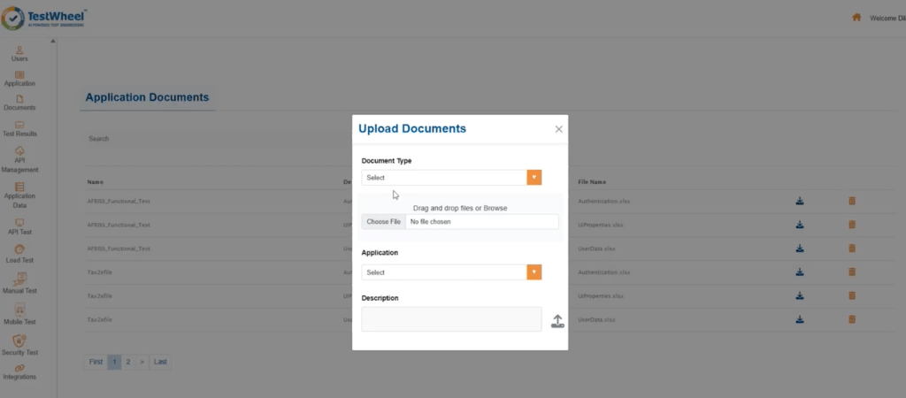The height and width of the screenshot is (398, 906).
Task: Download the first Authentication.xlsx file
Action: point(800,201)
